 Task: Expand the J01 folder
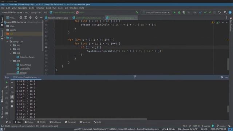coord(11,45)
